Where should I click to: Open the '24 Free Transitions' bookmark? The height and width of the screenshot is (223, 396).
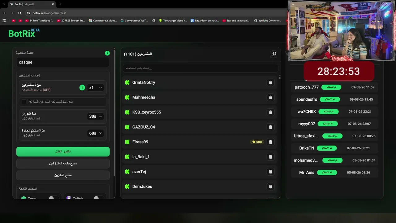coord(39,21)
